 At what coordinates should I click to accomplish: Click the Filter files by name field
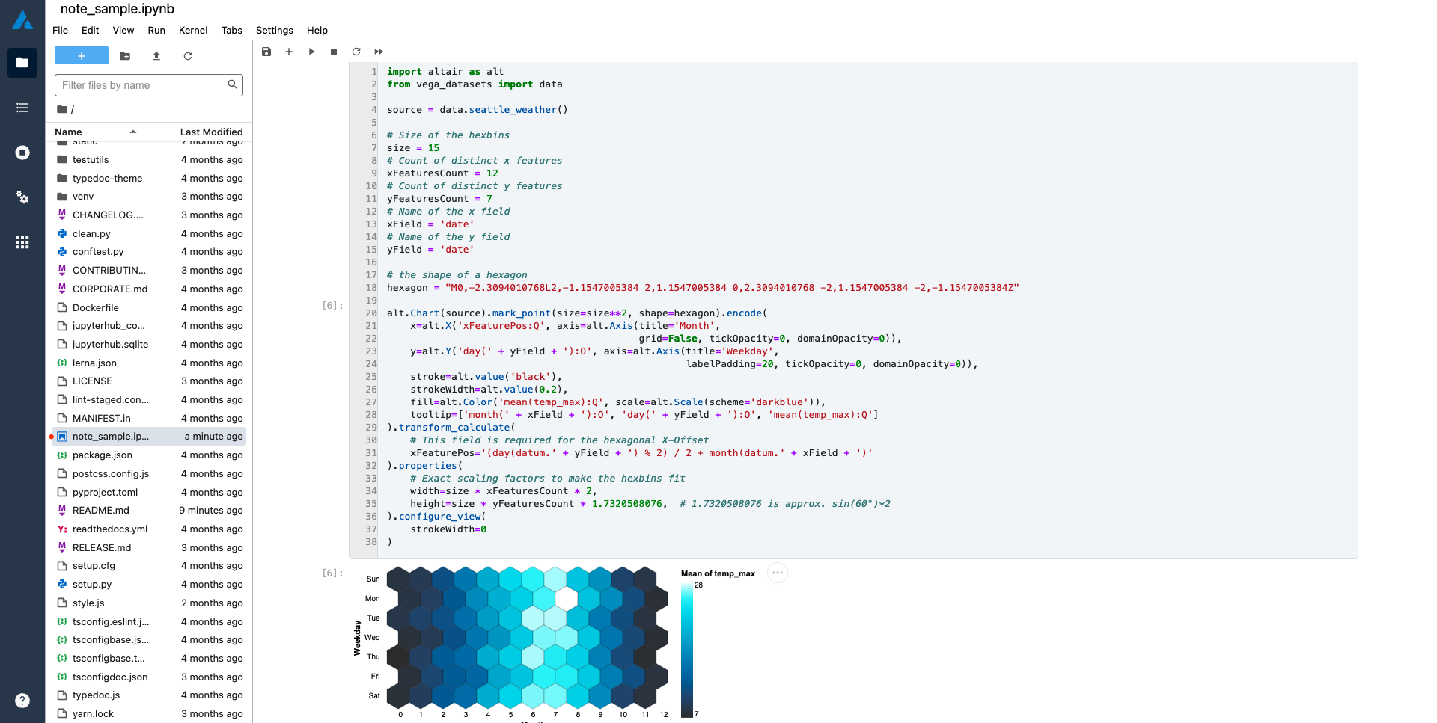point(149,85)
